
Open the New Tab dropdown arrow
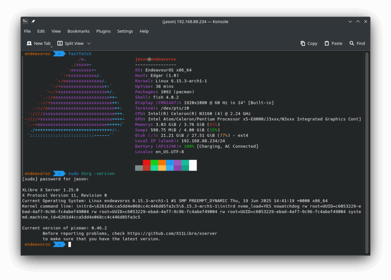52,46
